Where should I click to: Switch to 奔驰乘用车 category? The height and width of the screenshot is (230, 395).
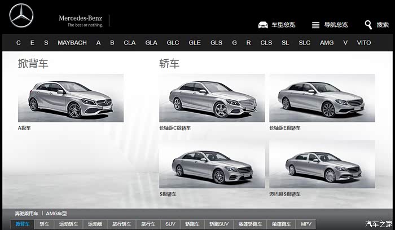(x=27, y=214)
